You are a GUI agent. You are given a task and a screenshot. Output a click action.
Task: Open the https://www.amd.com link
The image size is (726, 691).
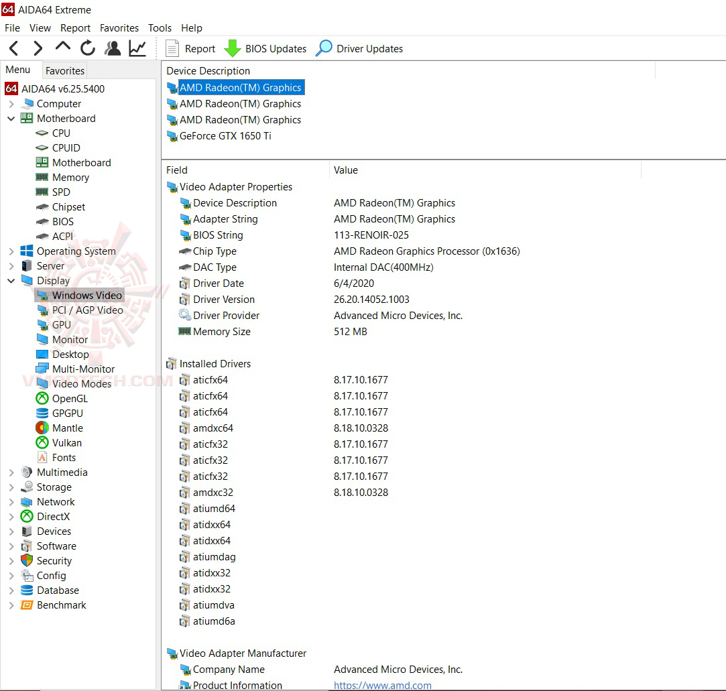point(383,685)
